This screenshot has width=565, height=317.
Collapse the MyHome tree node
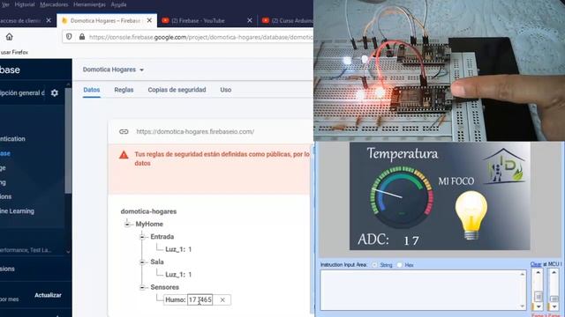127,224
